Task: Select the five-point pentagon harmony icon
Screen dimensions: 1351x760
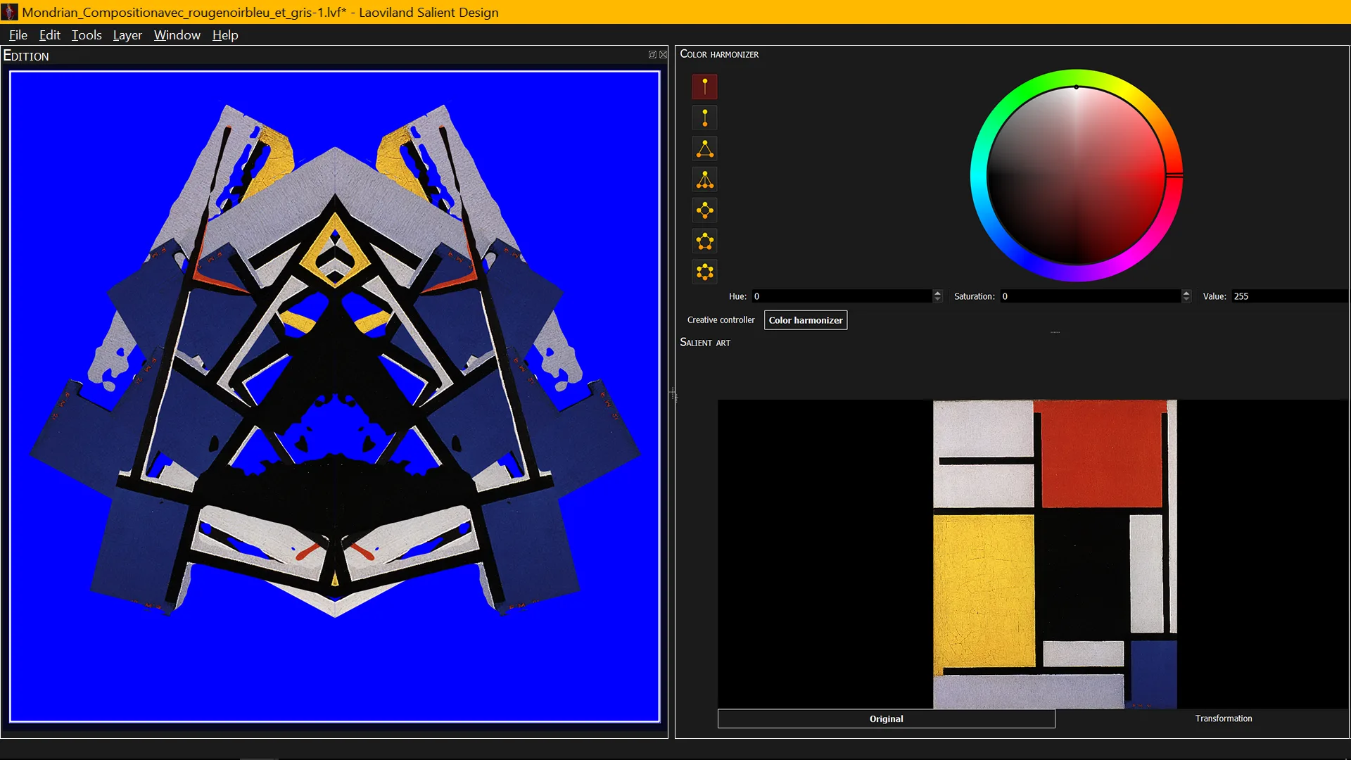Action: coord(704,241)
